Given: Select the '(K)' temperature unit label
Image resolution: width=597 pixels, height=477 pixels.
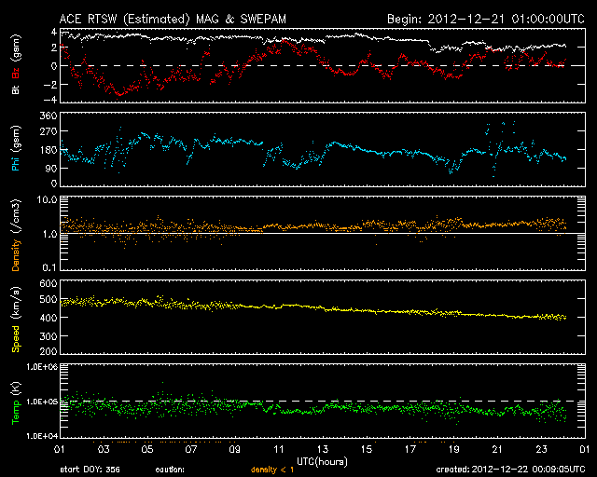Looking at the screenshot, I should coord(16,389).
